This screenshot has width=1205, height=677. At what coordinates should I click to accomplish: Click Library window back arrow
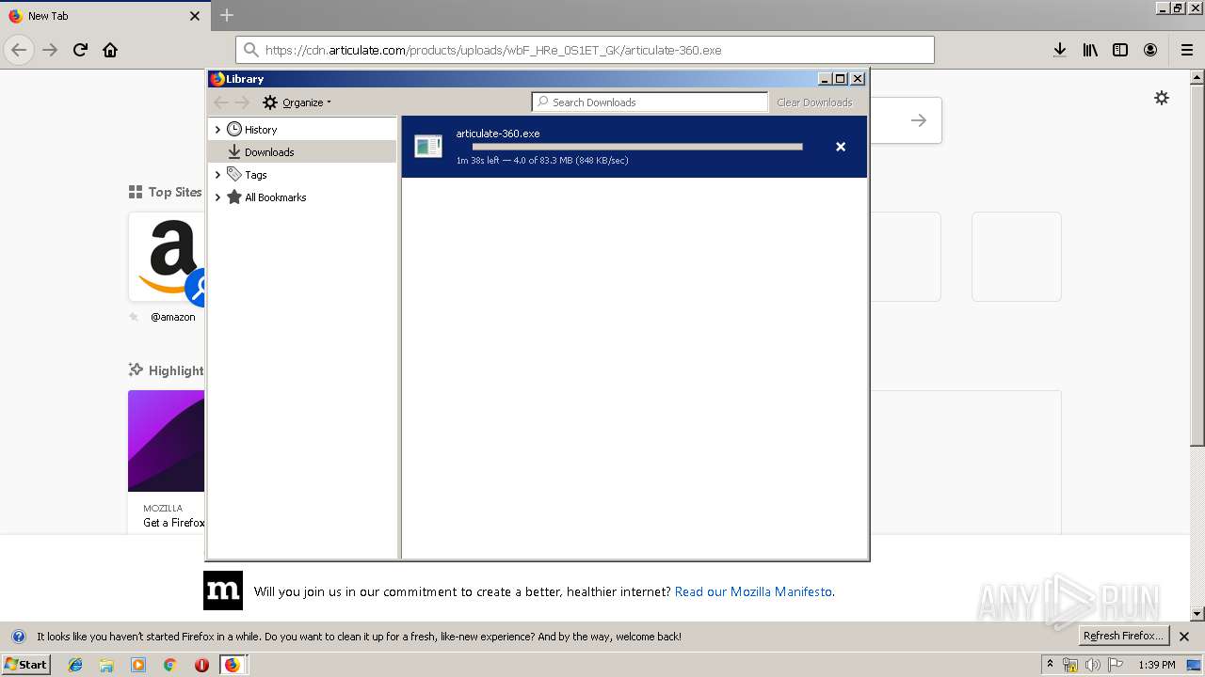pos(221,102)
